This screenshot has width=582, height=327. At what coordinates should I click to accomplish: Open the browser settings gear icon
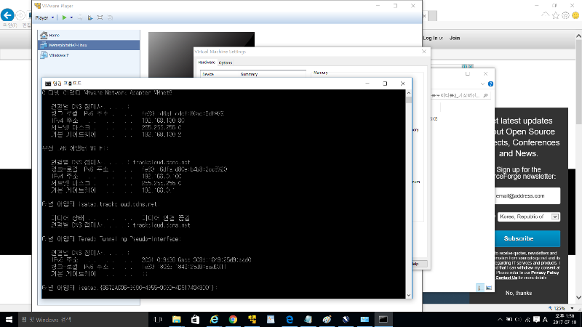point(565,15)
